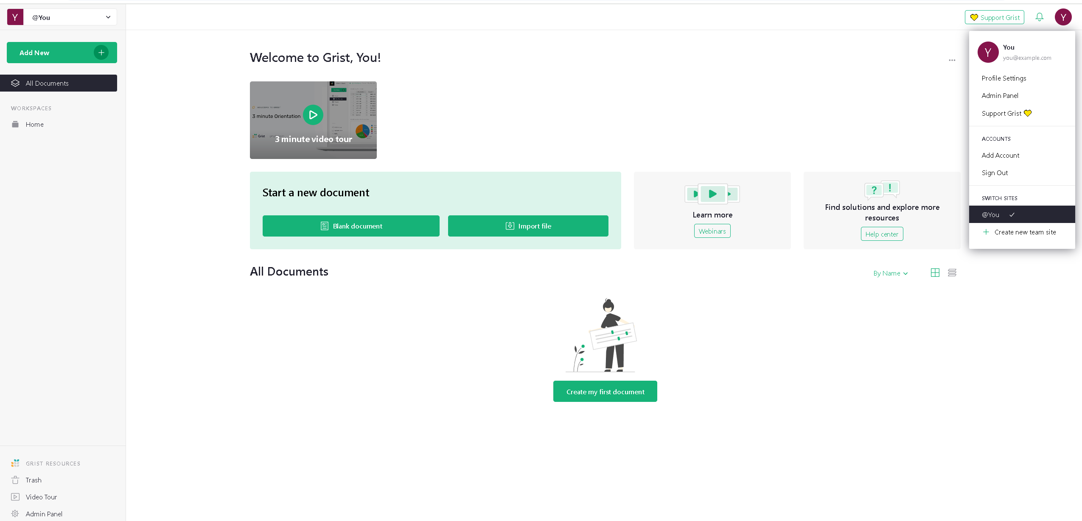Open Trash from the sidebar

pyautogui.click(x=34, y=480)
